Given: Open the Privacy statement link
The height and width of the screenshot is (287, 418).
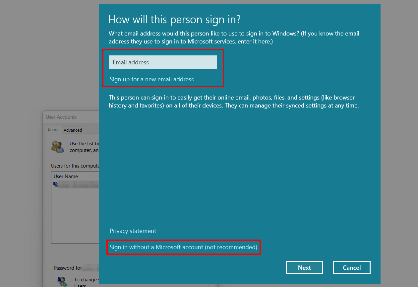Looking at the screenshot, I should tap(133, 231).
